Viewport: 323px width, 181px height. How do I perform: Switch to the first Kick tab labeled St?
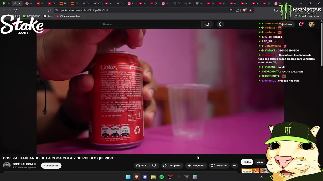point(6,4)
